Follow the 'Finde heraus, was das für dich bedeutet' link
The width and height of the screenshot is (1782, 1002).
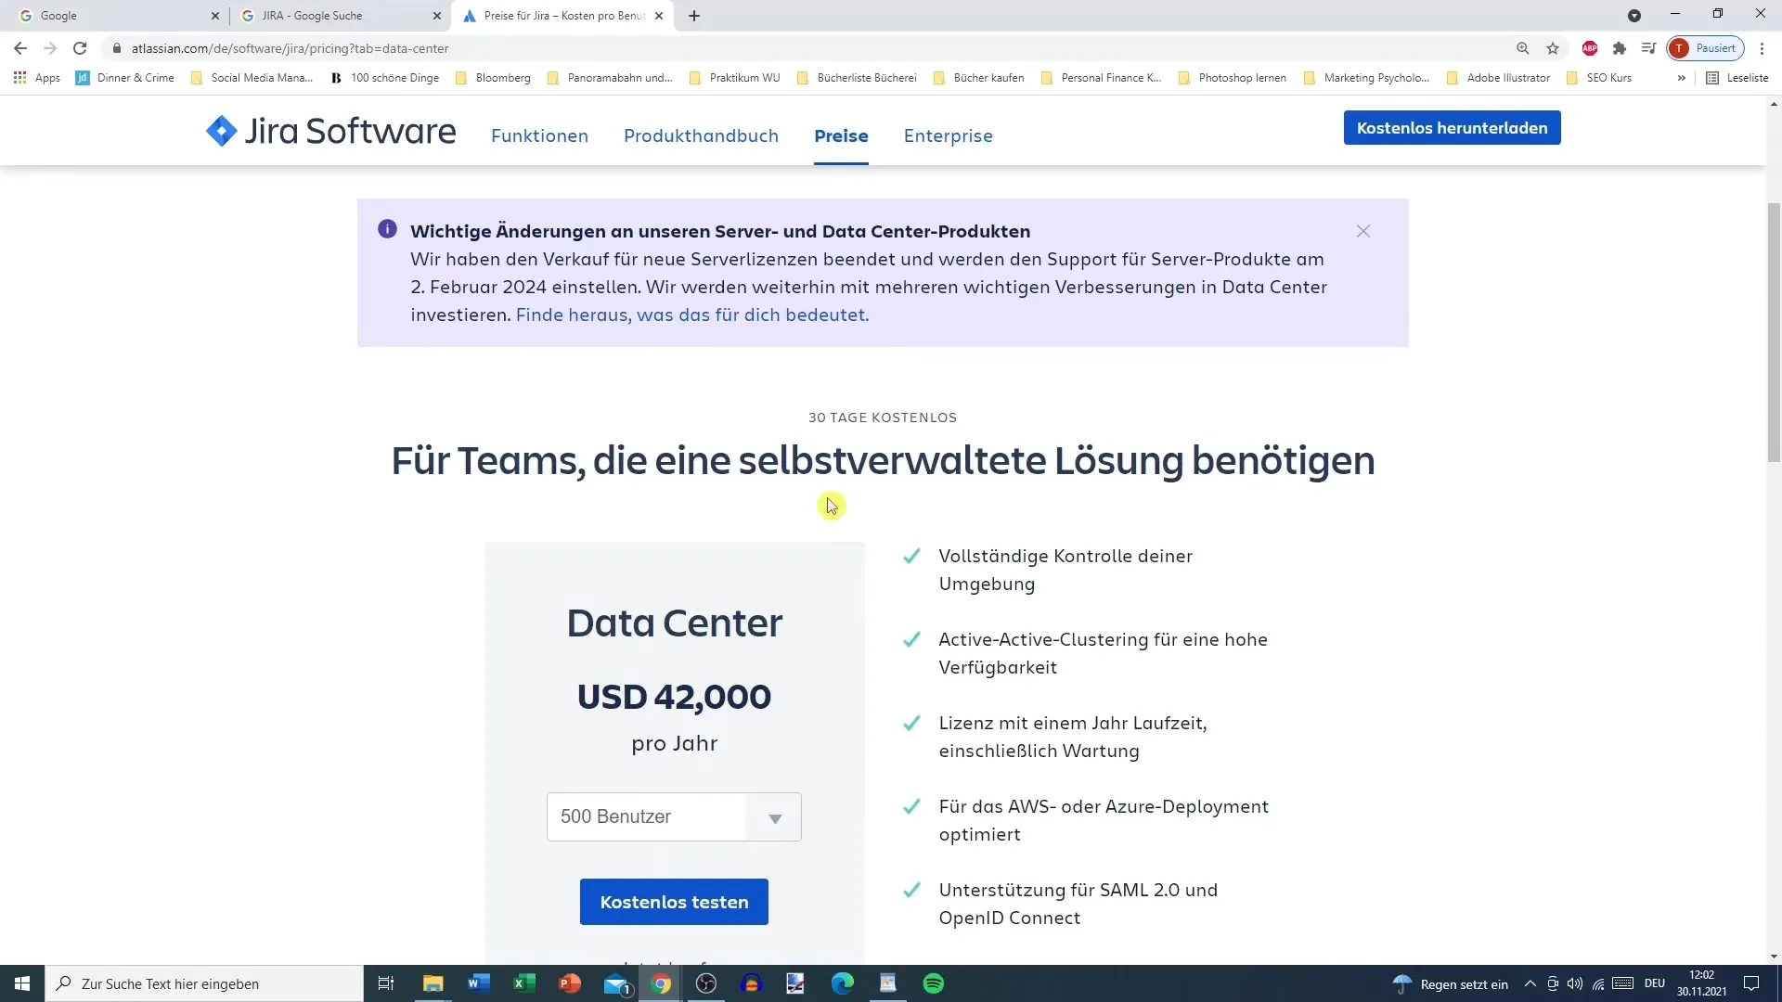pyautogui.click(x=692, y=315)
